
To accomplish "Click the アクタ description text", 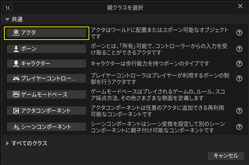I will 159,33.
